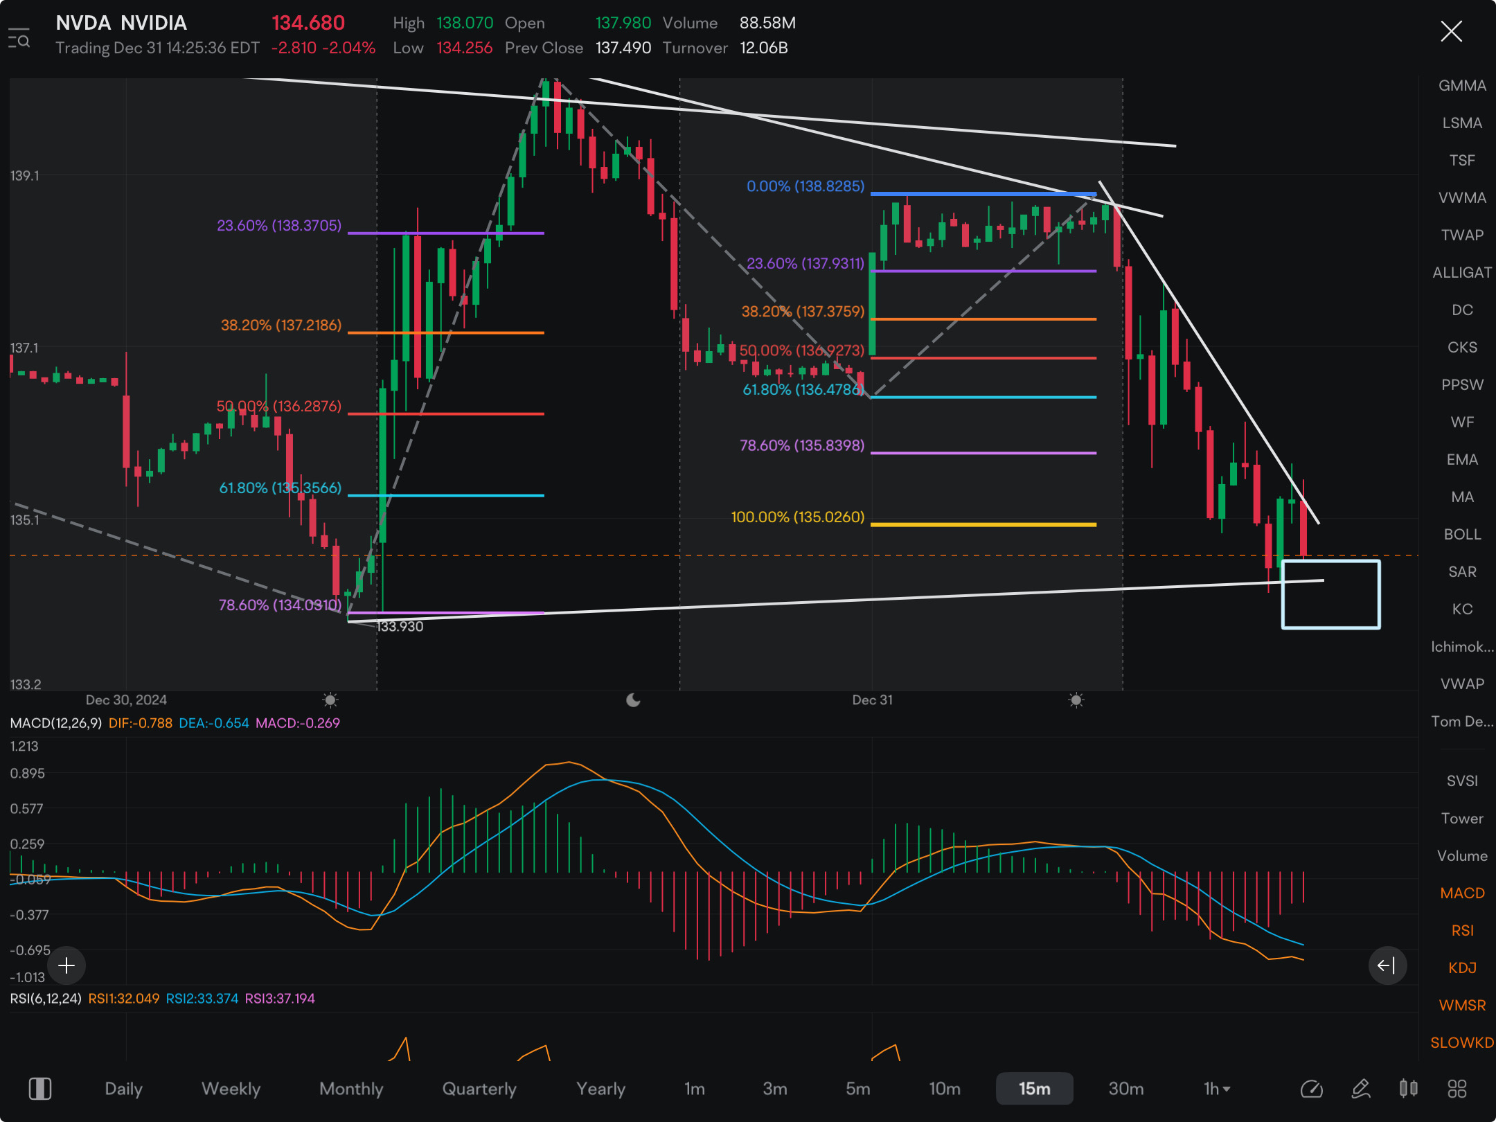Select the 0.00% (138.8285) Fibonacci line
Screen dimensions: 1496x1122
(x=983, y=193)
